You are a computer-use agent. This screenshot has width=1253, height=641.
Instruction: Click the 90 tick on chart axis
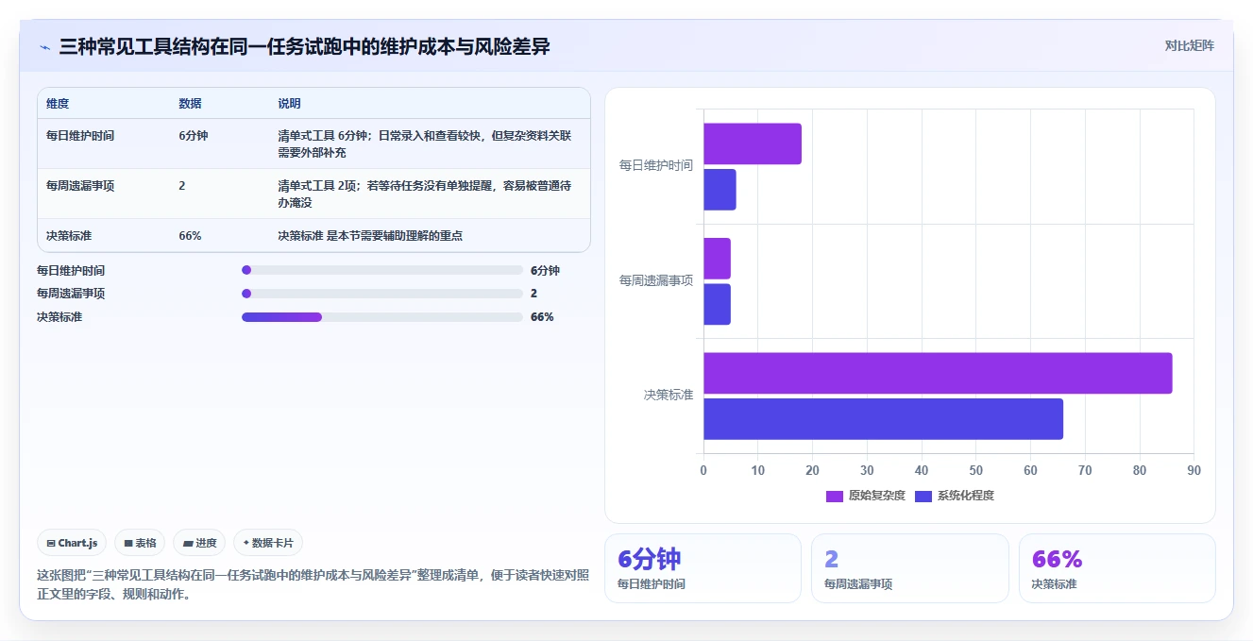point(1194,470)
